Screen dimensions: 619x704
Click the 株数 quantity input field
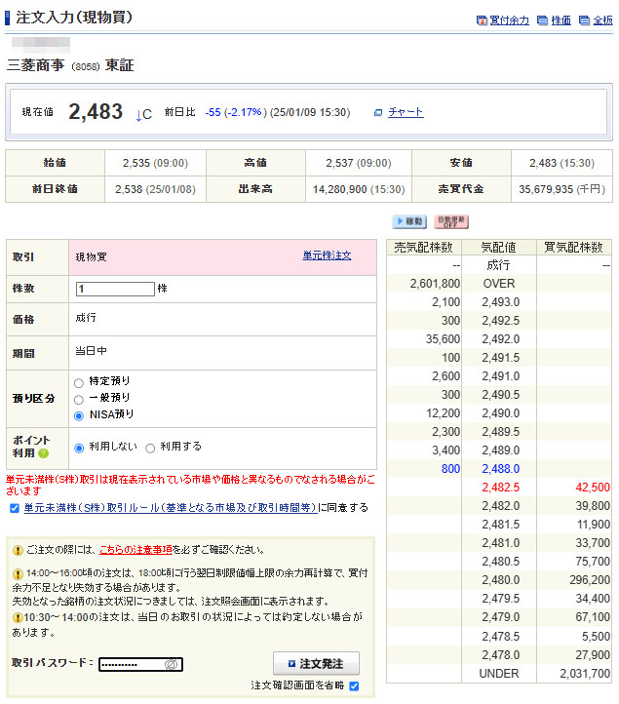tap(115, 289)
